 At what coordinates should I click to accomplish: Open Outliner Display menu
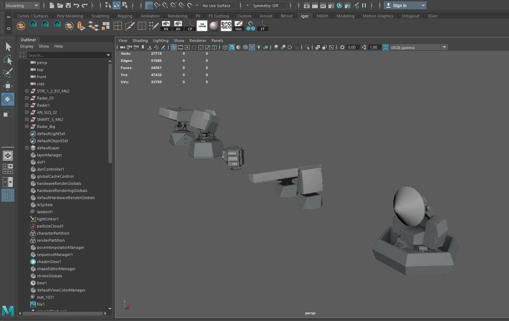(27, 46)
